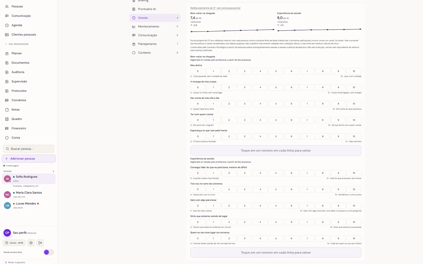Open Protocolos via its icon
This screenshot has height=264, width=423.
click(x=7, y=91)
